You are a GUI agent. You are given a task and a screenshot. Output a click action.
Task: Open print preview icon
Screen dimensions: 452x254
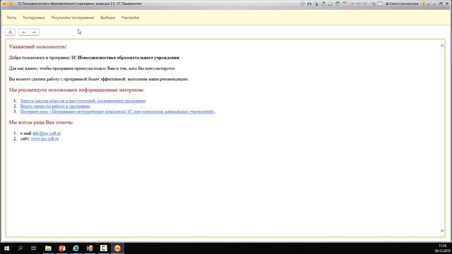[316, 4]
